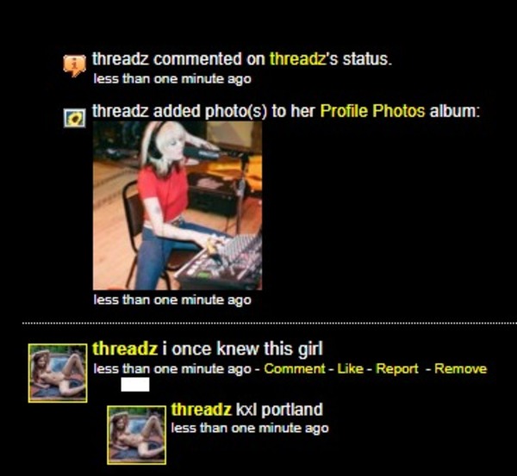The height and width of the screenshot is (476, 517).
Task: Click the timestamp below the uploaded photo
Action: (172, 300)
